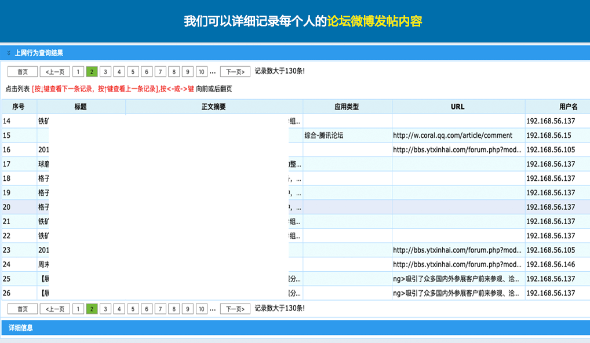Select row number 18
This screenshot has width=590, height=343.
(7, 178)
